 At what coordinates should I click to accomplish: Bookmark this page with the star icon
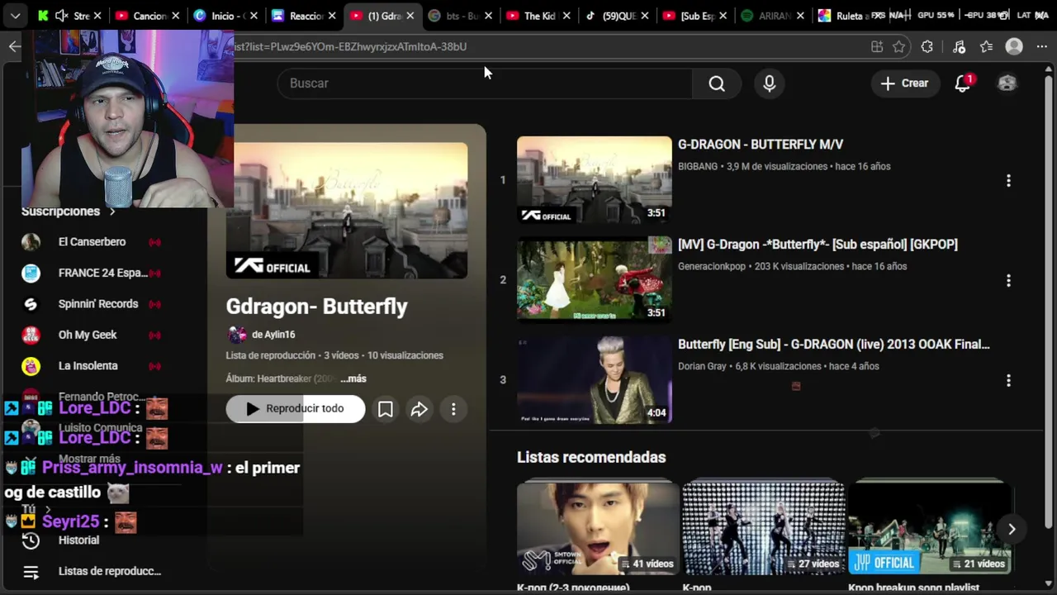(899, 47)
